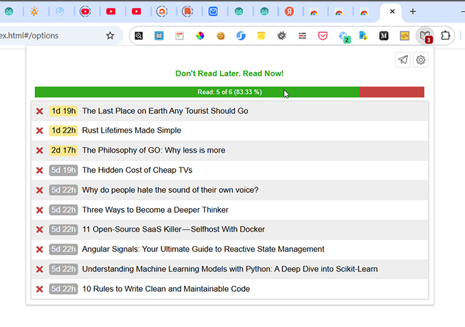465x327 pixels.
Task: Open a new browser tab
Action: coord(413,12)
